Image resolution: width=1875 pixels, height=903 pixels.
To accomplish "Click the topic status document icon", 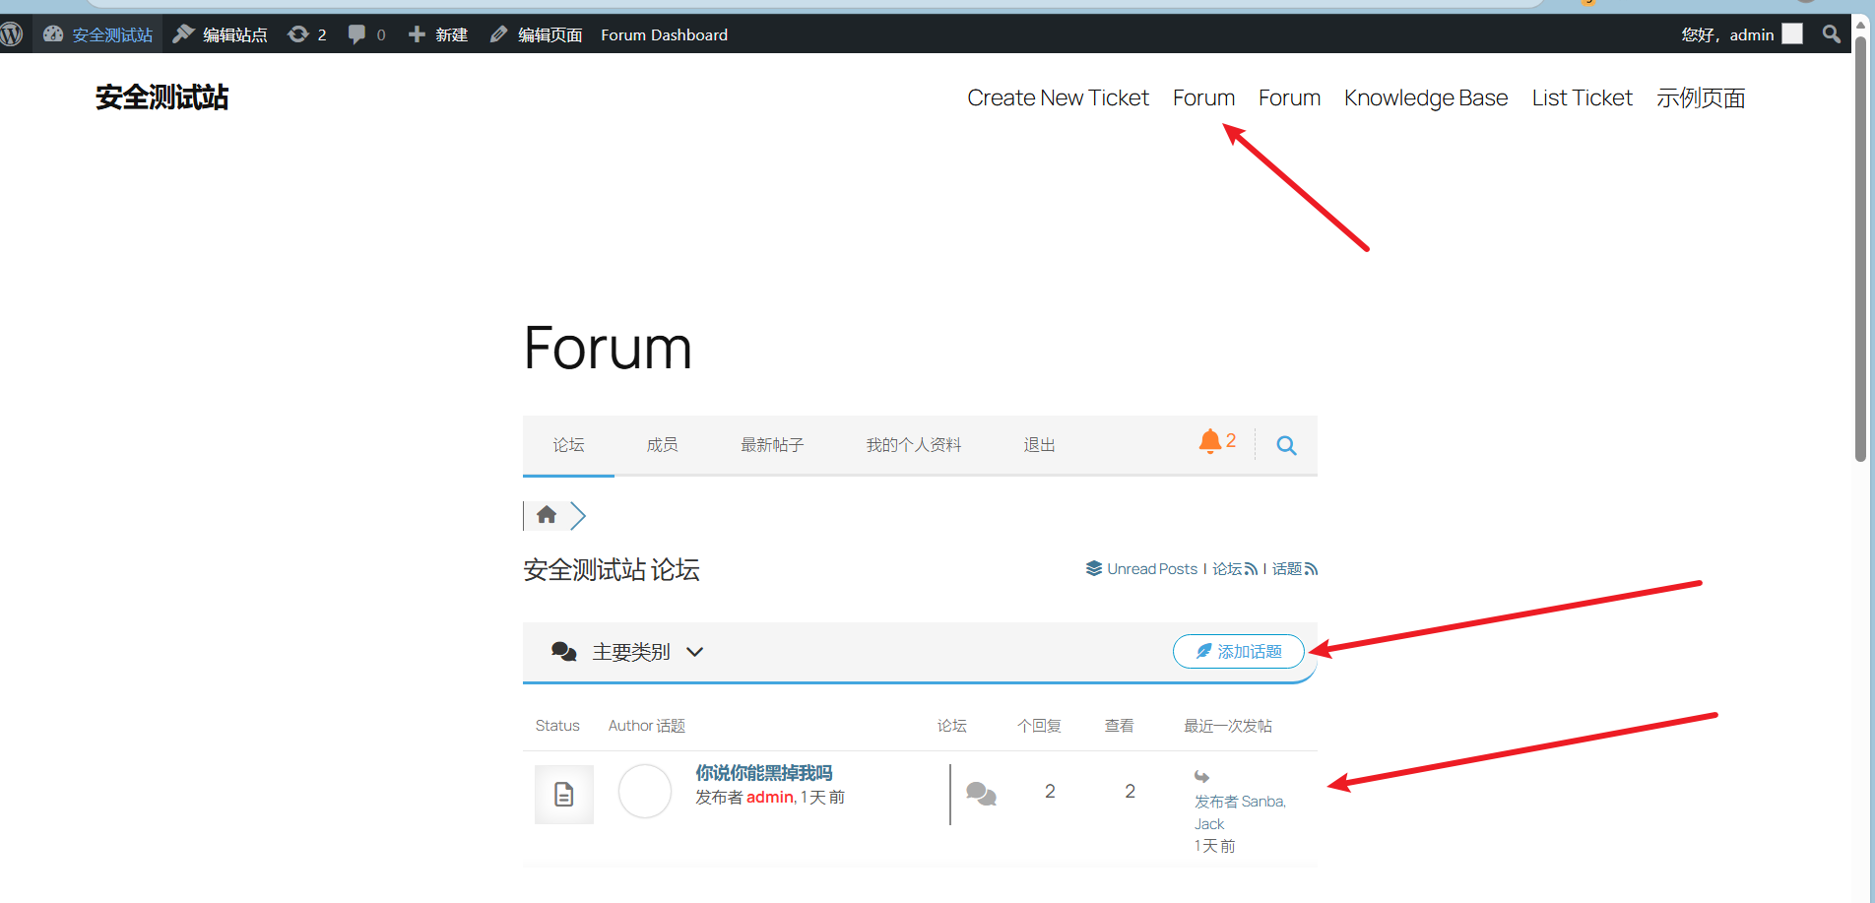I will 564,794.
